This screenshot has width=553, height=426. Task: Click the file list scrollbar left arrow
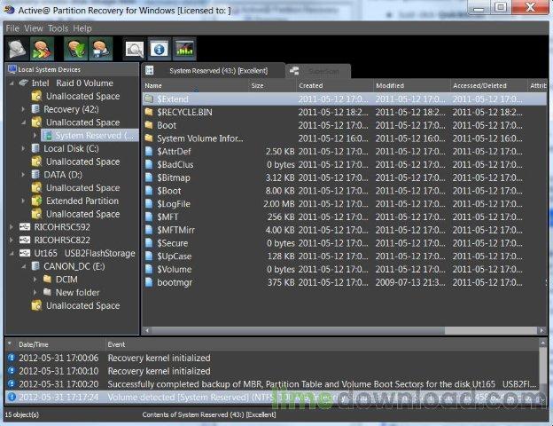(147, 331)
